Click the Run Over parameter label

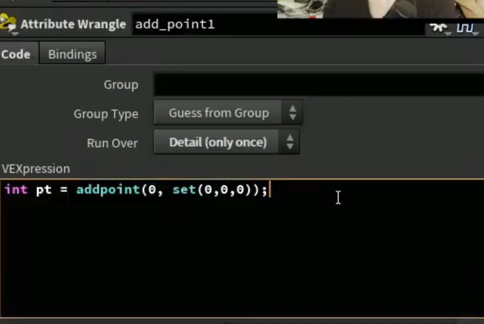pyautogui.click(x=112, y=143)
